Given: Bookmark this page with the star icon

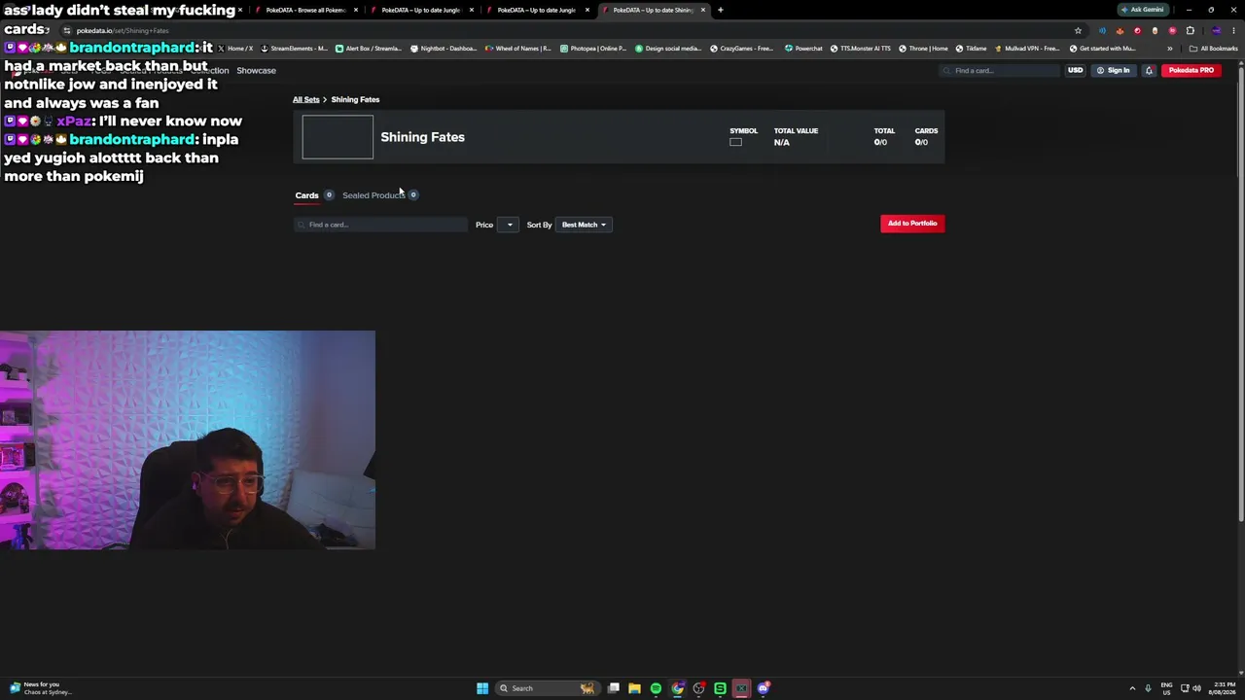Looking at the screenshot, I should click(x=1078, y=30).
